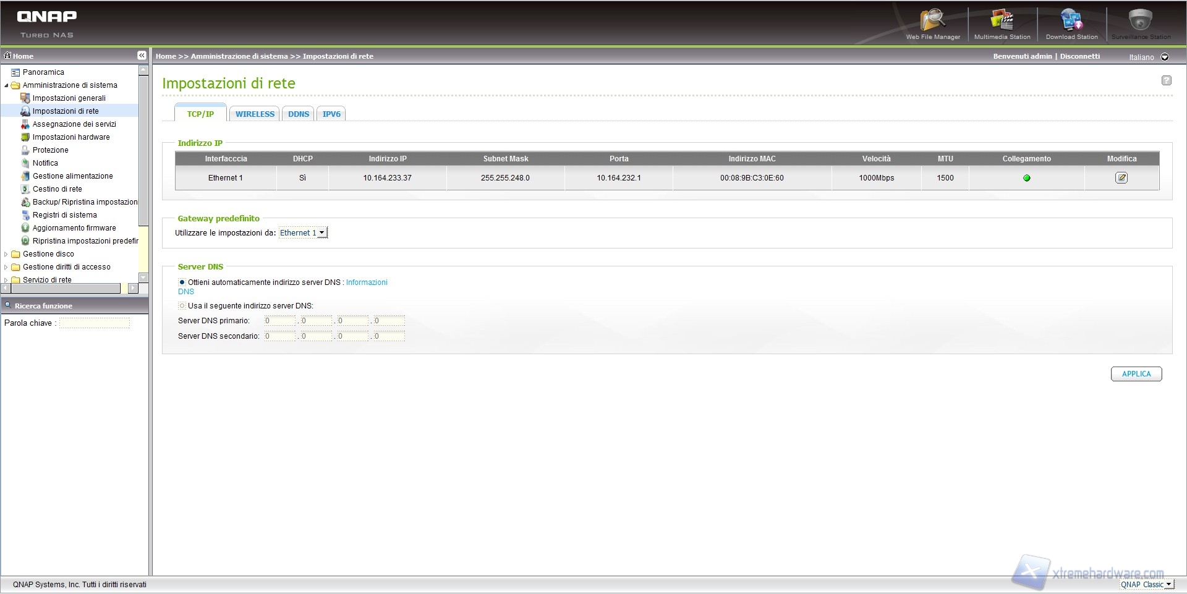This screenshot has height=594, width=1187.
Task: Collapse the left sidebar with double-arrow icon
Action: (142, 56)
